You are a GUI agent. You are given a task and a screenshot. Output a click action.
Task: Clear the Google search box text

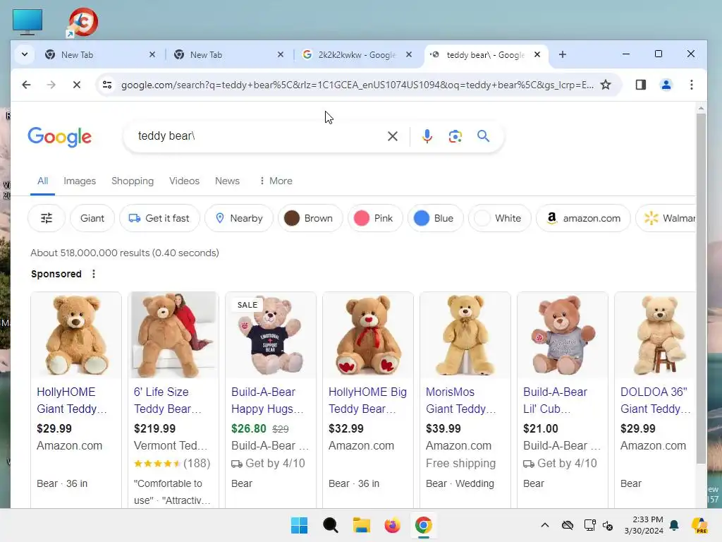tap(392, 136)
